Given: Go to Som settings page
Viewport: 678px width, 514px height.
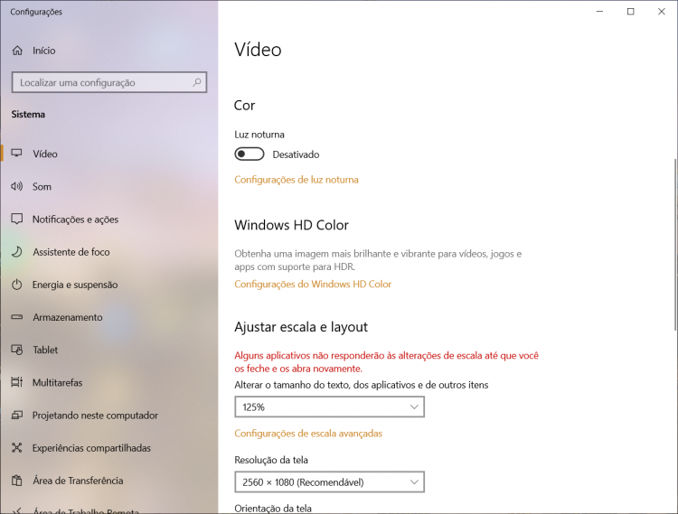Looking at the screenshot, I should (109, 187).
